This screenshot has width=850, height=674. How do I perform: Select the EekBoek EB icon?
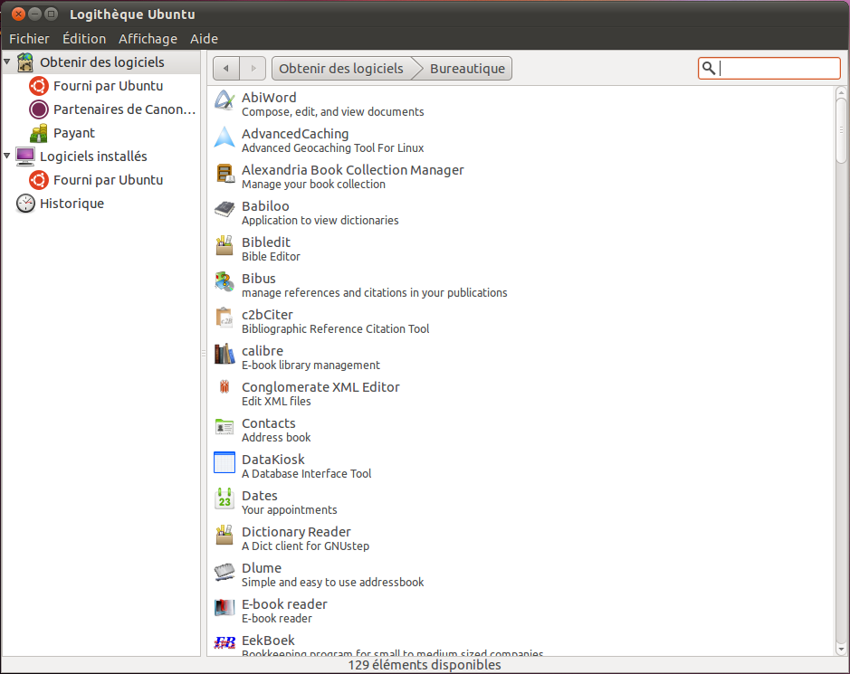click(224, 643)
